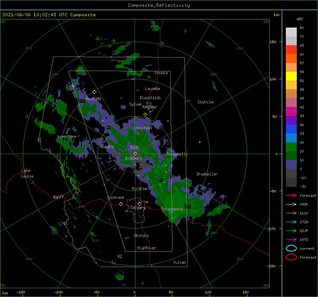
Task: Click the Didsbury label
Action: (x=134, y=158)
